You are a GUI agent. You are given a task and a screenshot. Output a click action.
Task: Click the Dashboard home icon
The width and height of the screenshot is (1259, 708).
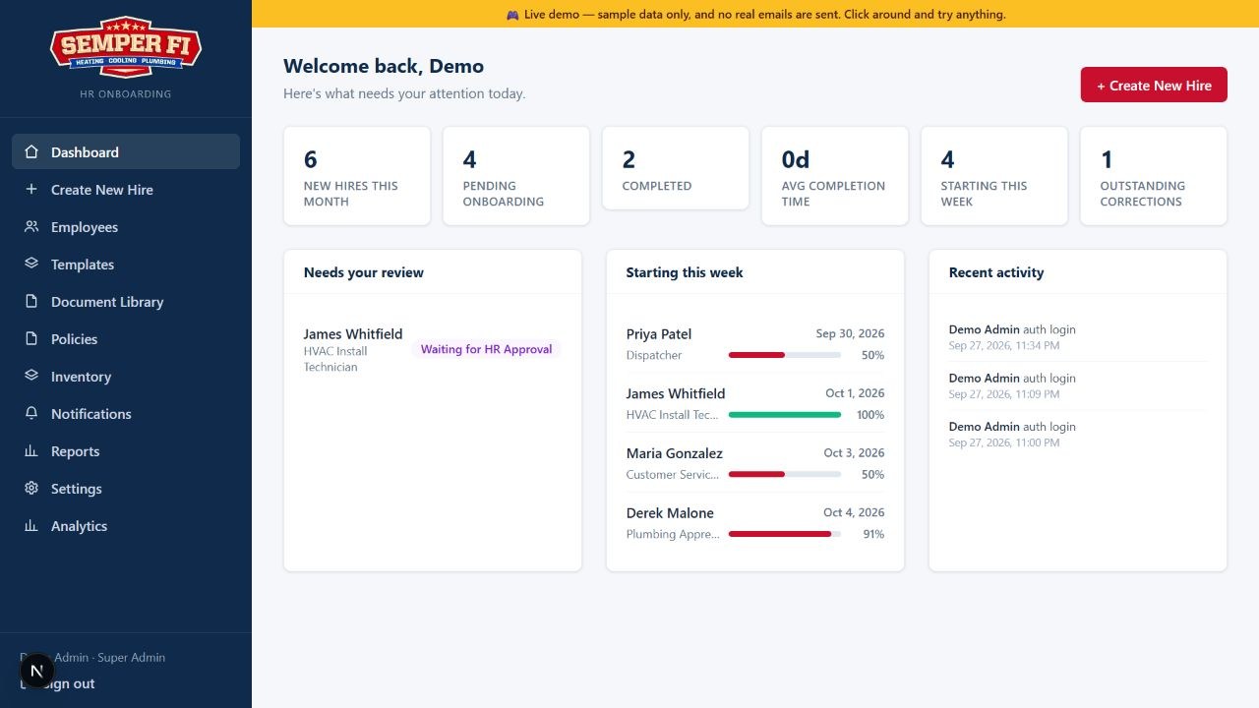coord(31,152)
